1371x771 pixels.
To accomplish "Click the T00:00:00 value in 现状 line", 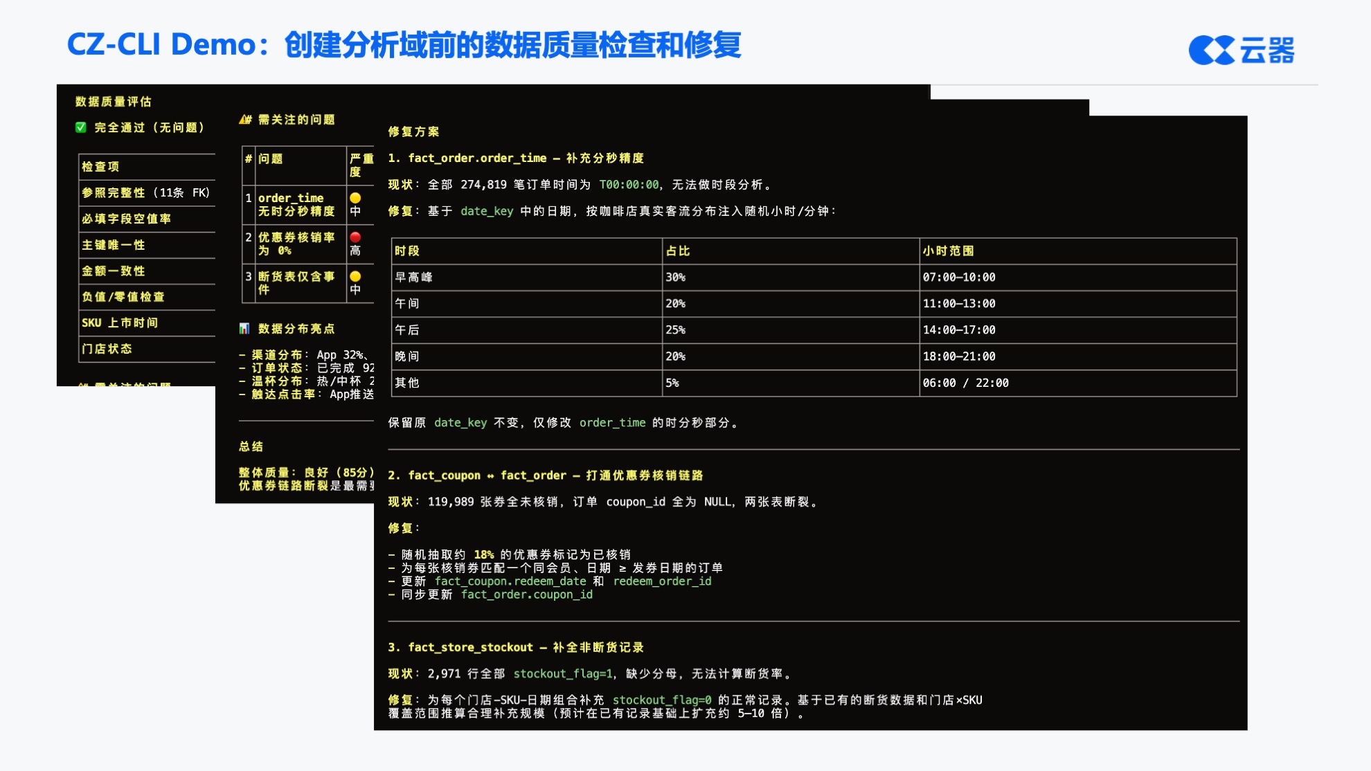I will click(x=629, y=185).
